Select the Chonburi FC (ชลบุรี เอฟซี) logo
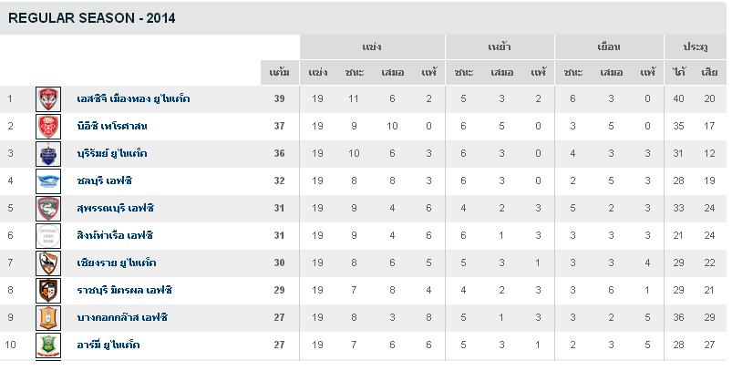This screenshot has height=371, width=732. coord(48,180)
